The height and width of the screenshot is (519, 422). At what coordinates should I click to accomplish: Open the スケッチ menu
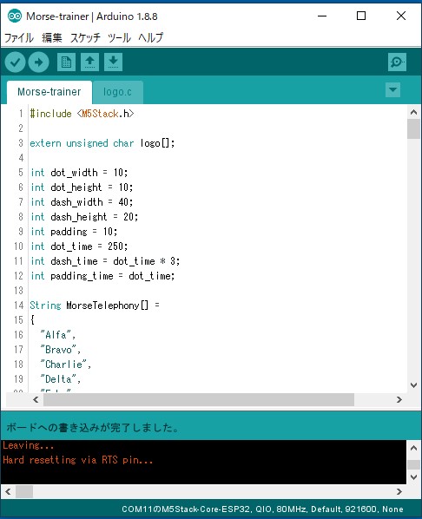coord(85,37)
